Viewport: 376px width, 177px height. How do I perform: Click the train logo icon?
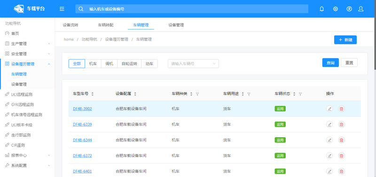click(18, 9)
